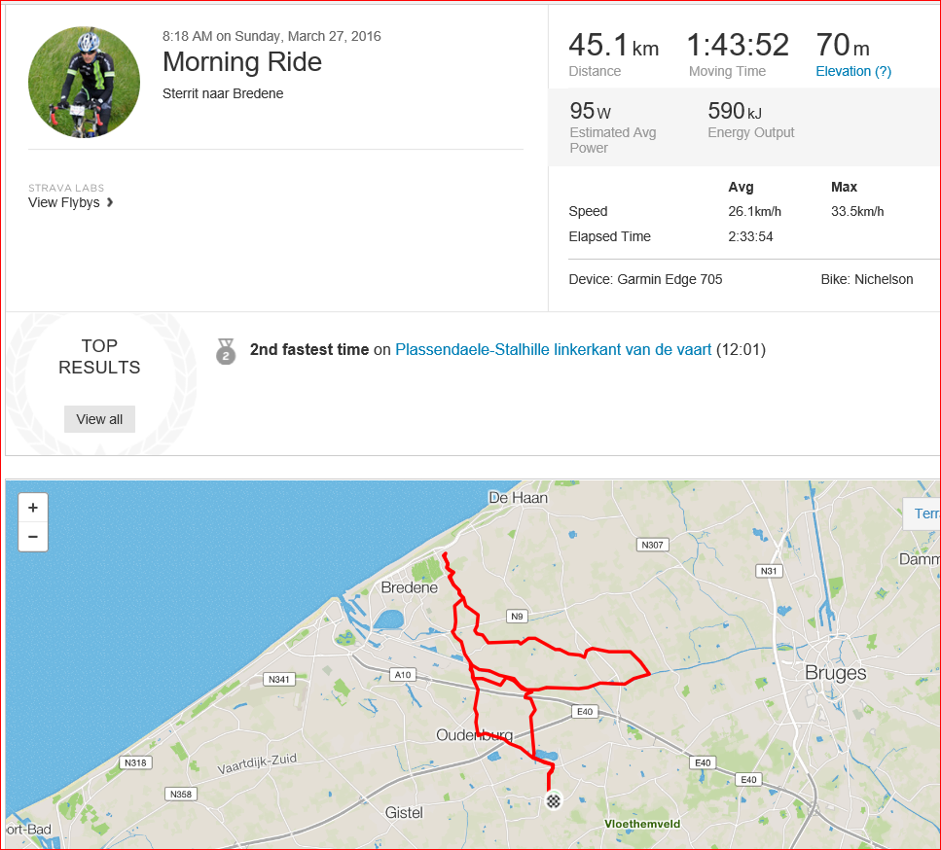Click the N307 road shield on map
The image size is (941, 850).
tap(652, 545)
